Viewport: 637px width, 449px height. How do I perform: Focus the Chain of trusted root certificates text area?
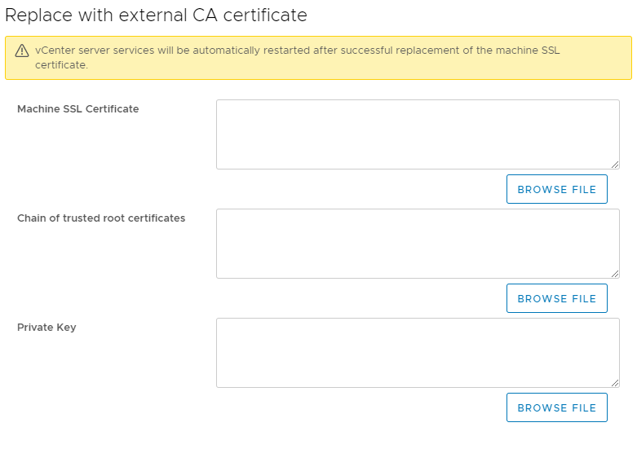(418, 244)
